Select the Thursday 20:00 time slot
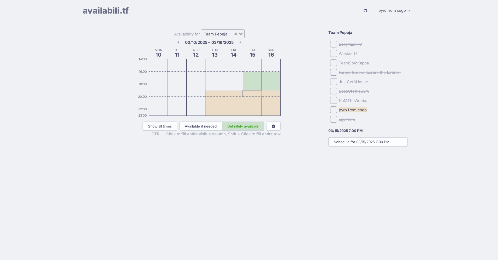498x260 pixels. coord(215,100)
